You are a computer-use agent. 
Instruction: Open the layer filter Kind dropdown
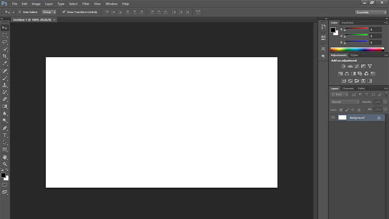click(x=339, y=95)
